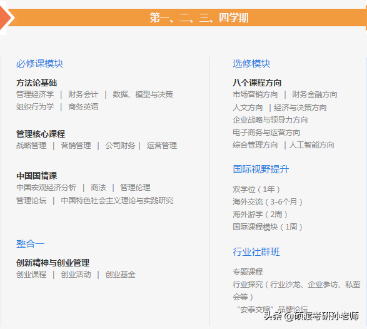Click the 海外交流（3-6个月）item

click(x=268, y=202)
